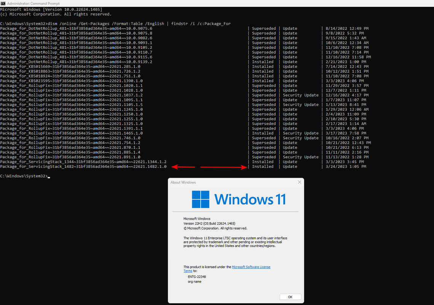Click Security Update on the 1037.1.2 row

[301, 95]
